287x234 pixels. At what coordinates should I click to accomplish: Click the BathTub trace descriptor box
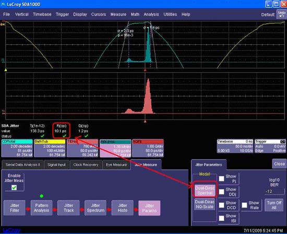50,148
